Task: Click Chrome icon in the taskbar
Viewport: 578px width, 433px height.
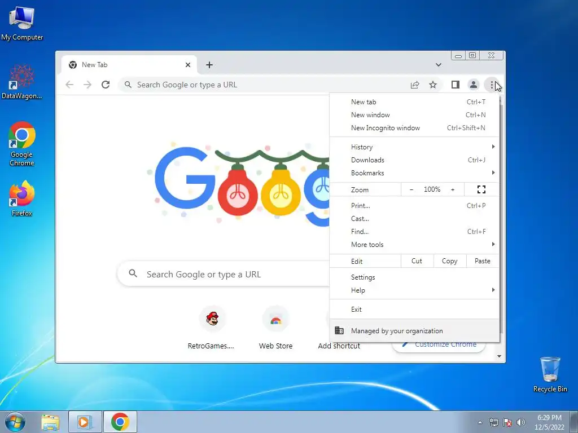Action: [x=120, y=422]
